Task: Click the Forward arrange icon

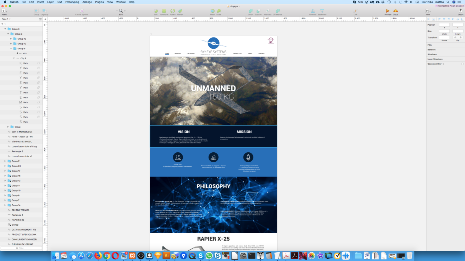Action: 313,11
